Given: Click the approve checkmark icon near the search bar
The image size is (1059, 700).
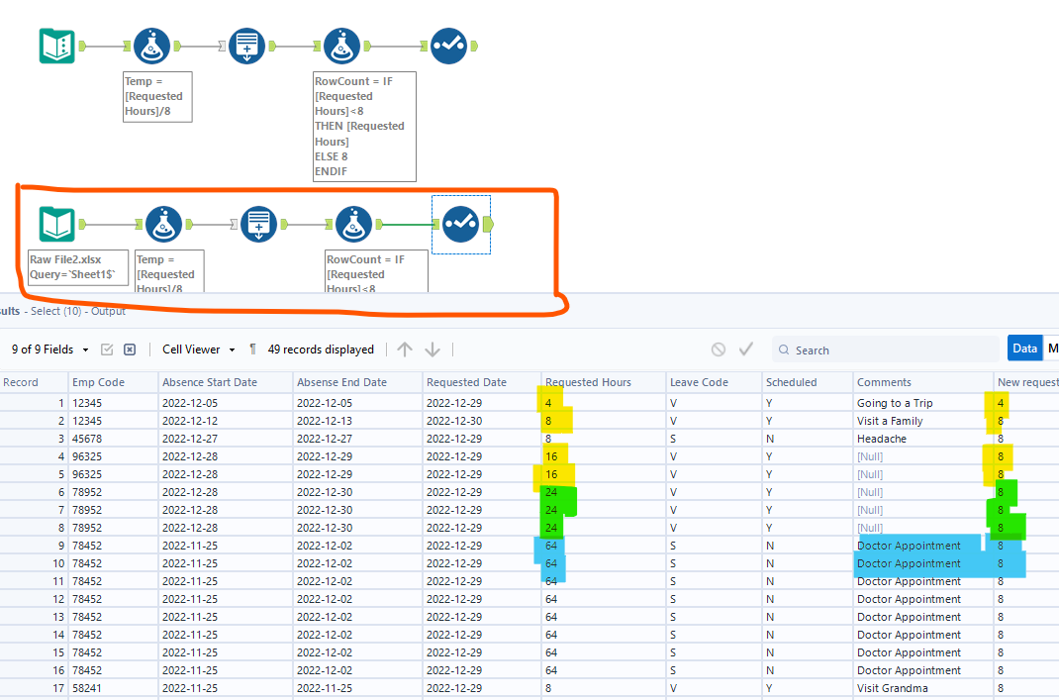Looking at the screenshot, I should tap(746, 349).
